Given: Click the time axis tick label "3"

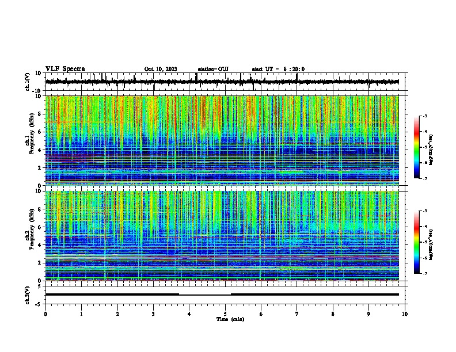Looking at the screenshot, I should tap(153, 314).
